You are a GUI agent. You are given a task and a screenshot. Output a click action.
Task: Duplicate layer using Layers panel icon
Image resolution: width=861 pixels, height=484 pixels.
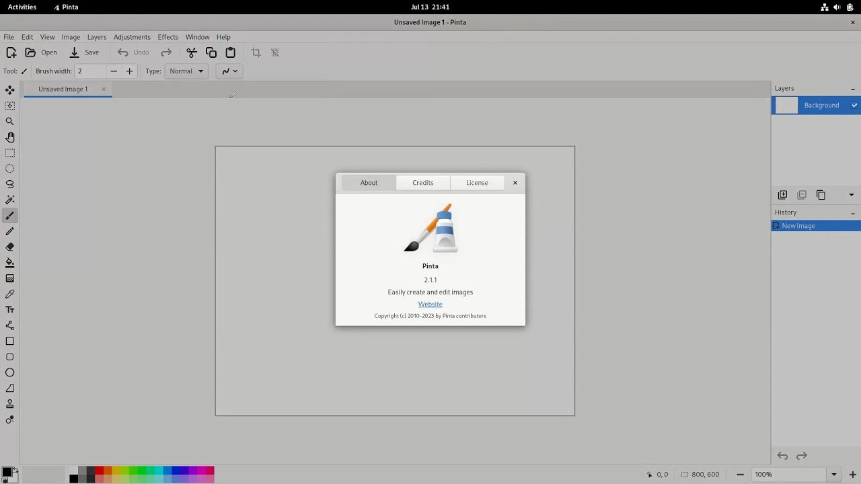(x=821, y=195)
